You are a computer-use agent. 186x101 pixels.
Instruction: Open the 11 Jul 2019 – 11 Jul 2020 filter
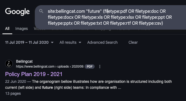pyautogui.click(x=29, y=42)
